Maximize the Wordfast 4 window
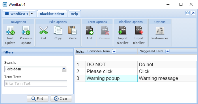198x104 pixels. pyautogui.click(x=181, y=4)
